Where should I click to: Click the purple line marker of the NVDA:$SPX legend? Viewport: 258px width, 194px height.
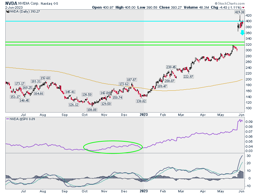point(8,119)
